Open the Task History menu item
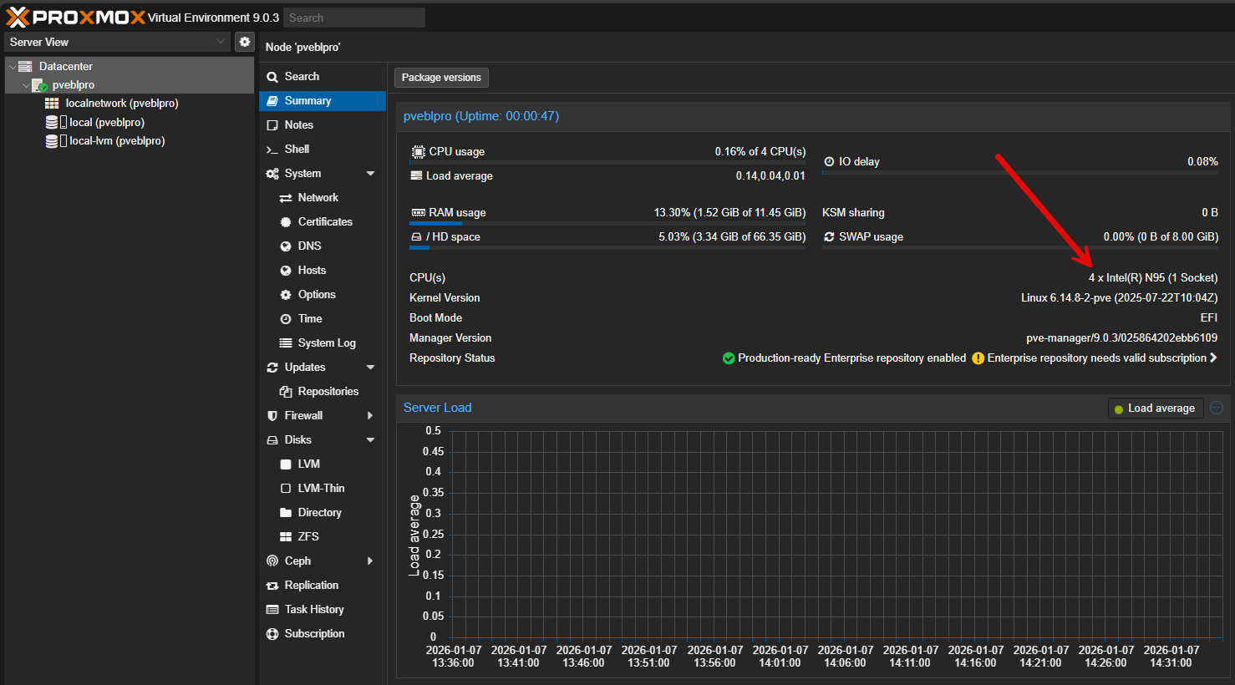Viewport: 1235px width, 685px height. click(313, 610)
